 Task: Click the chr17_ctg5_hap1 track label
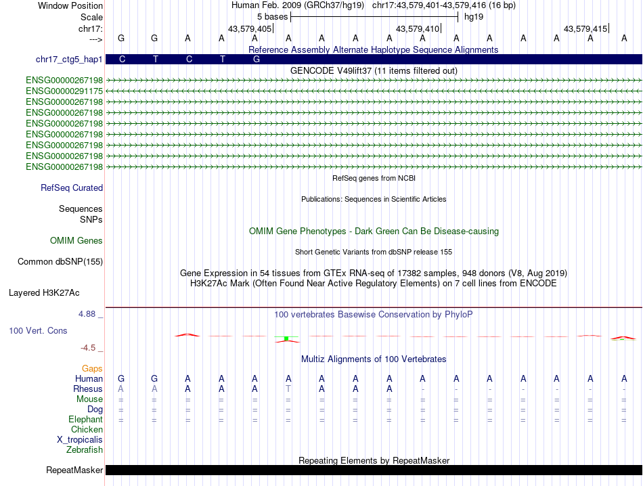pos(69,60)
